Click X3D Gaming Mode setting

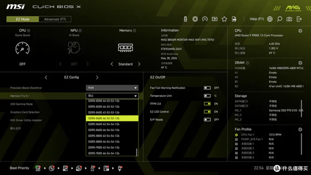click(21, 104)
